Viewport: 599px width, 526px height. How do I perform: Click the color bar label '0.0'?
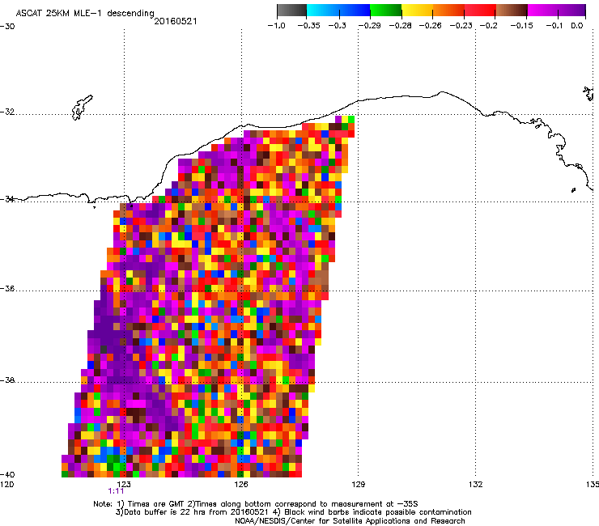pyautogui.click(x=577, y=26)
